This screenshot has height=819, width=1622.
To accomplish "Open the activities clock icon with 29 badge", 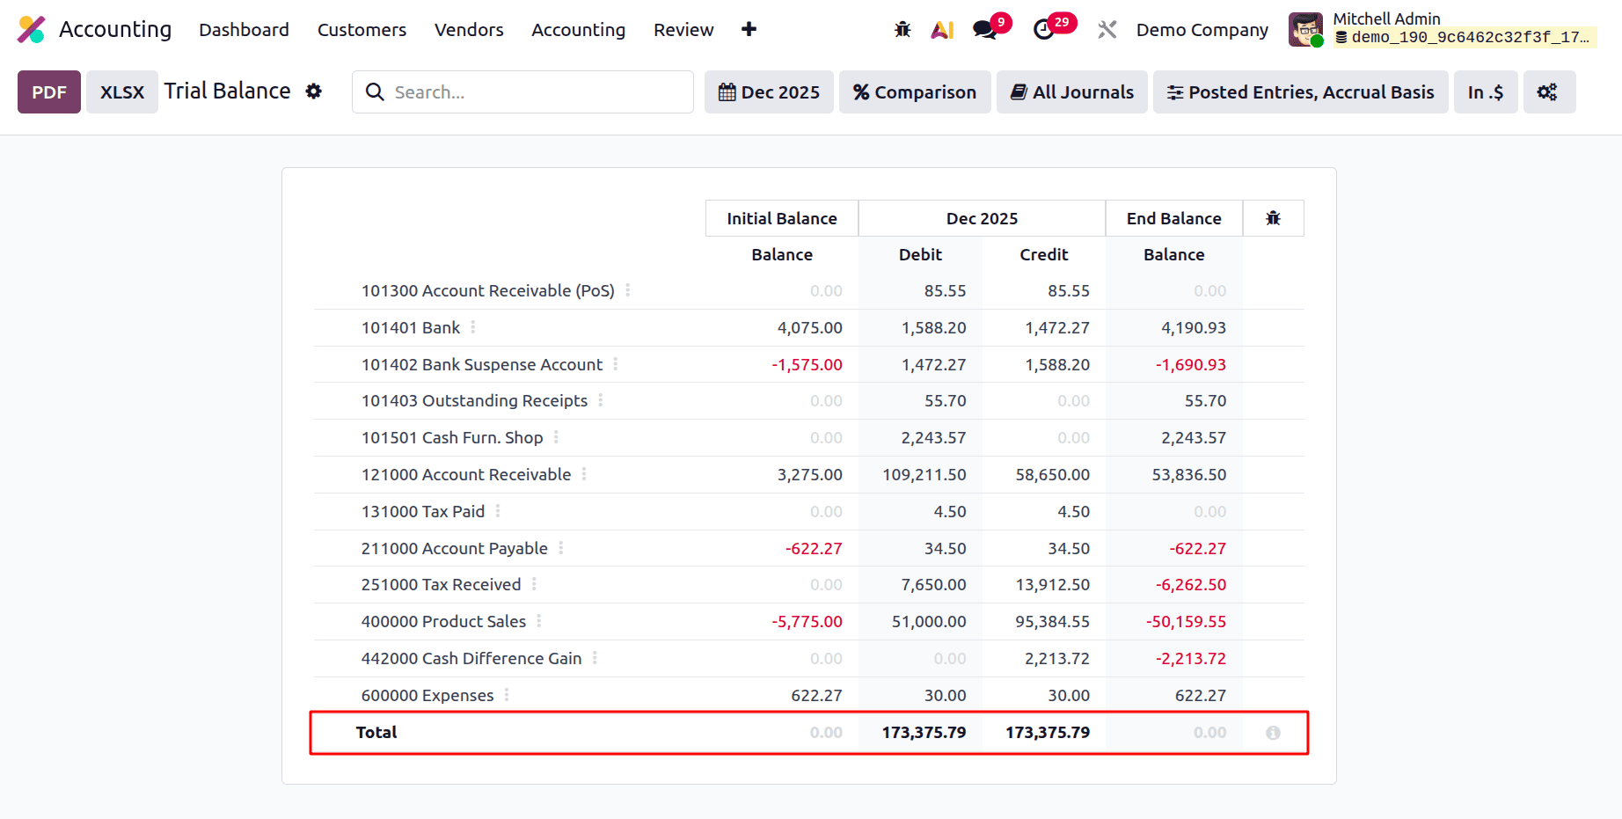I will click(x=1044, y=30).
